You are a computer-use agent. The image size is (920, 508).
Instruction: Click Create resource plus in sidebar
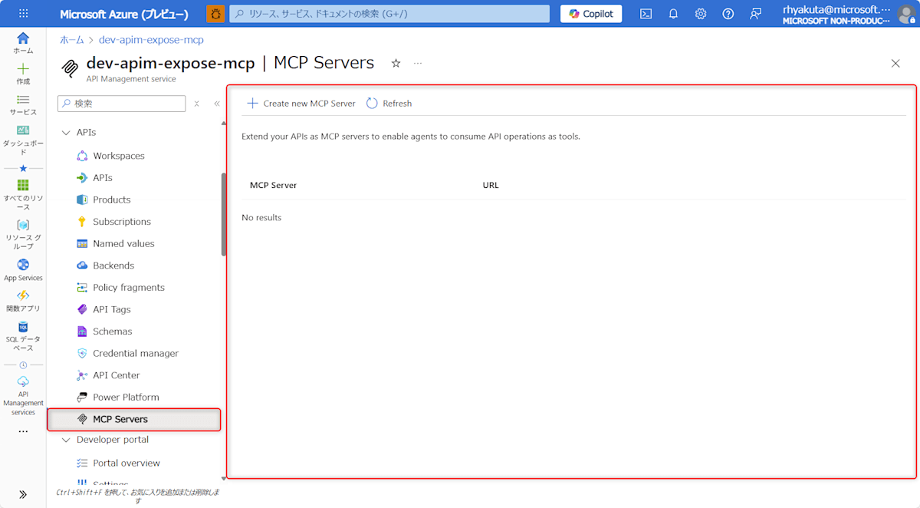[x=23, y=74]
